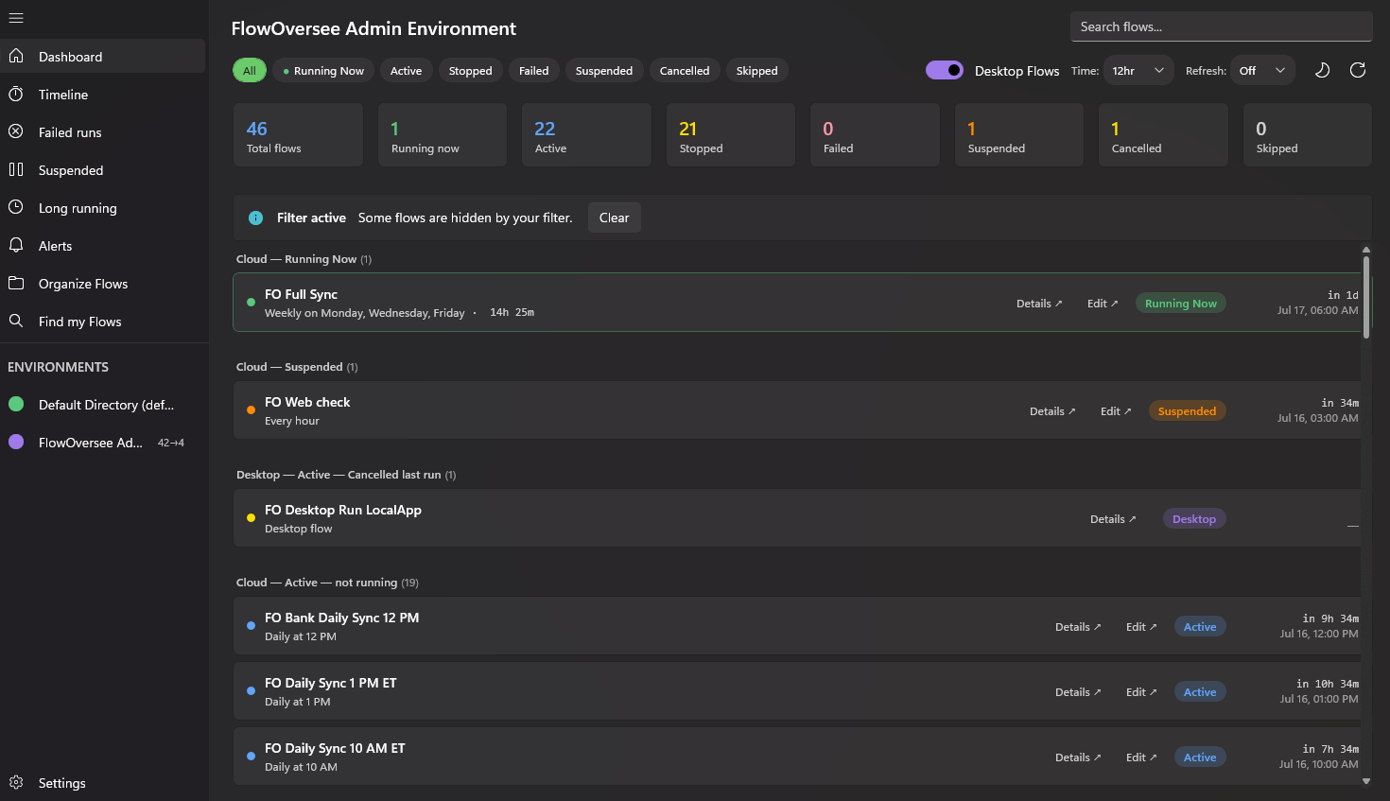Click the Long running clock icon
Viewport: 1390px width, 801px height.
(x=16, y=208)
